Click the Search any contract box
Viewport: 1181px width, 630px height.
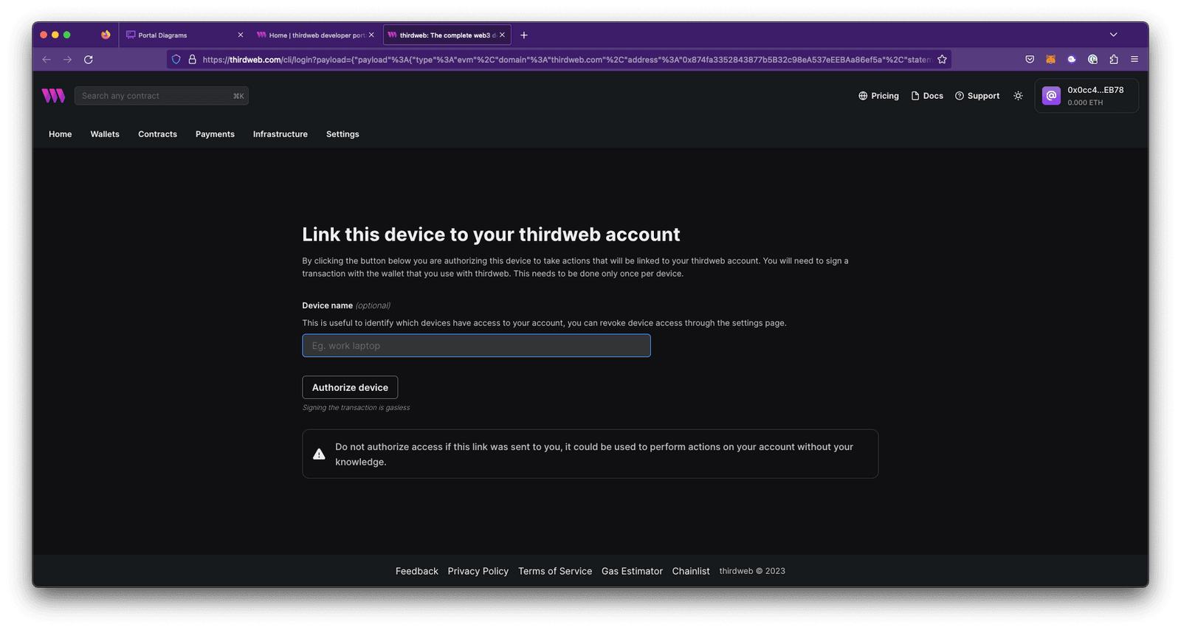(x=155, y=96)
